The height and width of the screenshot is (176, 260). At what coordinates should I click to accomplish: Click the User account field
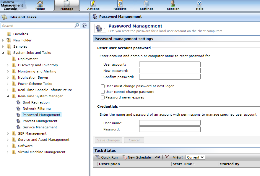tap(170, 64)
